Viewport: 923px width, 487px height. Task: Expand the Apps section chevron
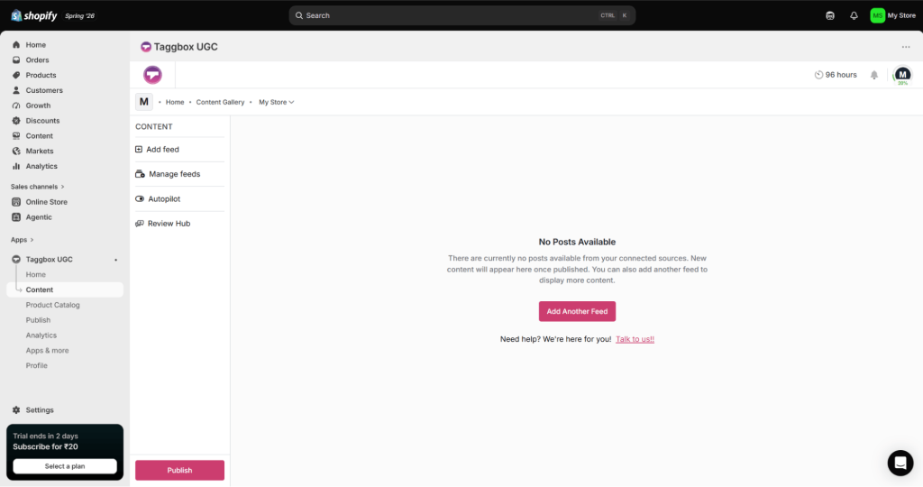(x=32, y=240)
